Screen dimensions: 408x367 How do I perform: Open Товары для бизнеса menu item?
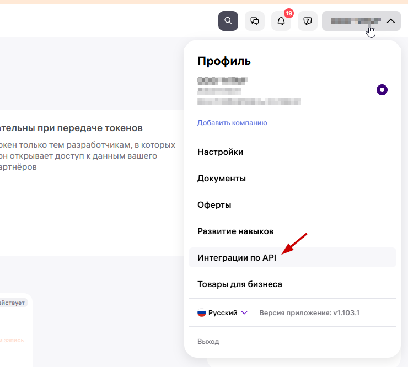[x=292, y=284]
